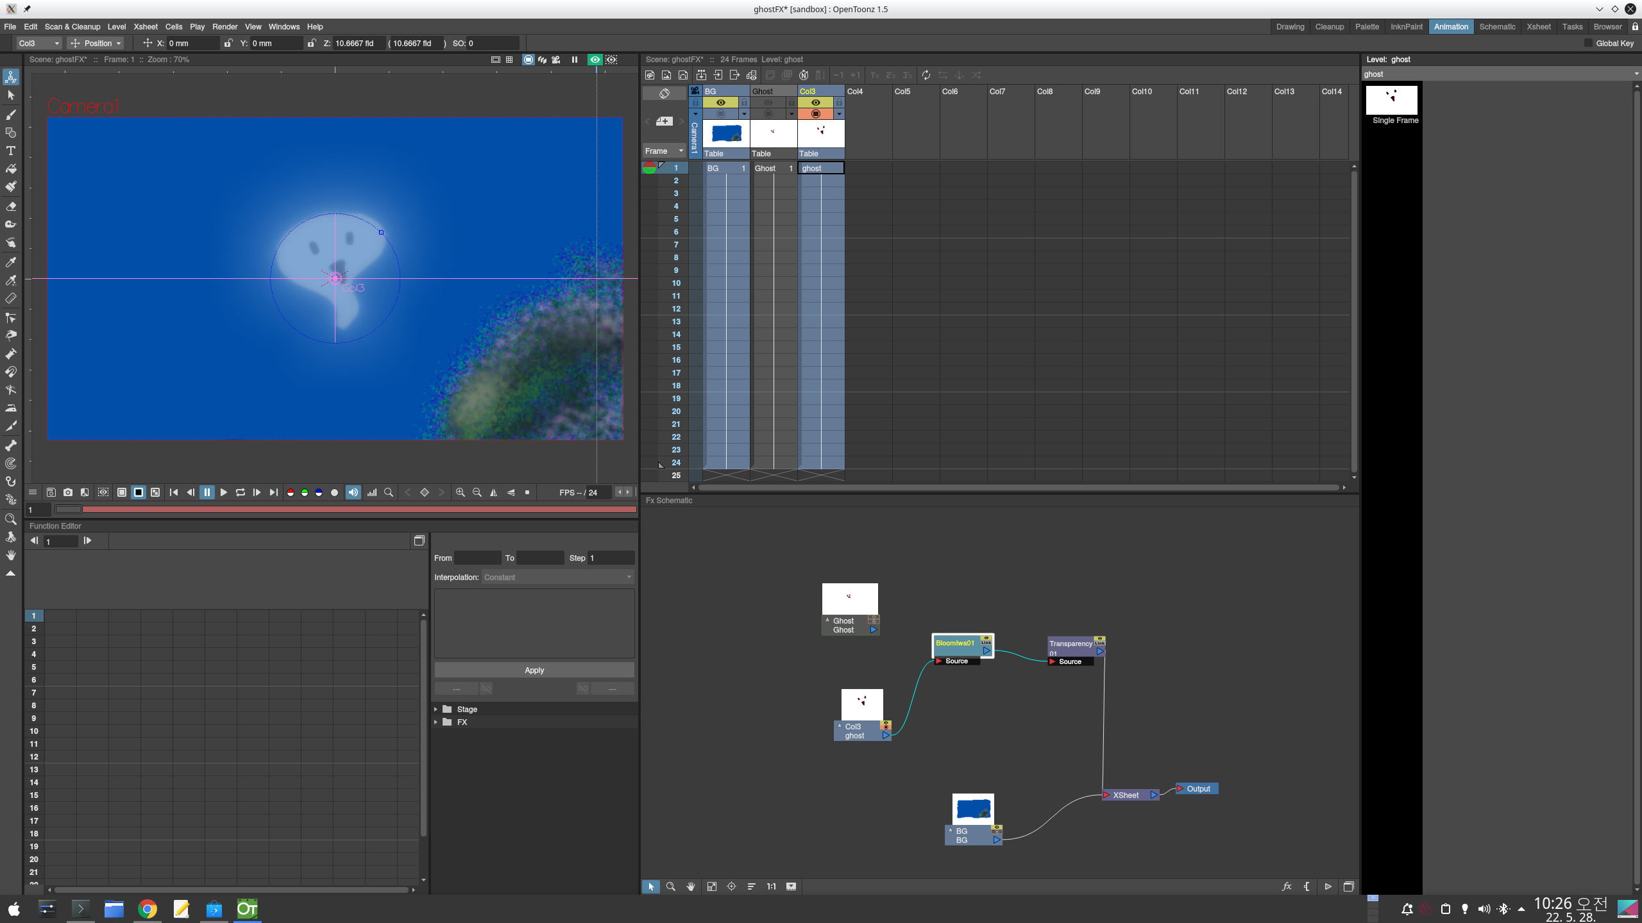The width and height of the screenshot is (1642, 923).
Task: Lock the Col3 column with the padlock toggle
Action: click(x=838, y=103)
